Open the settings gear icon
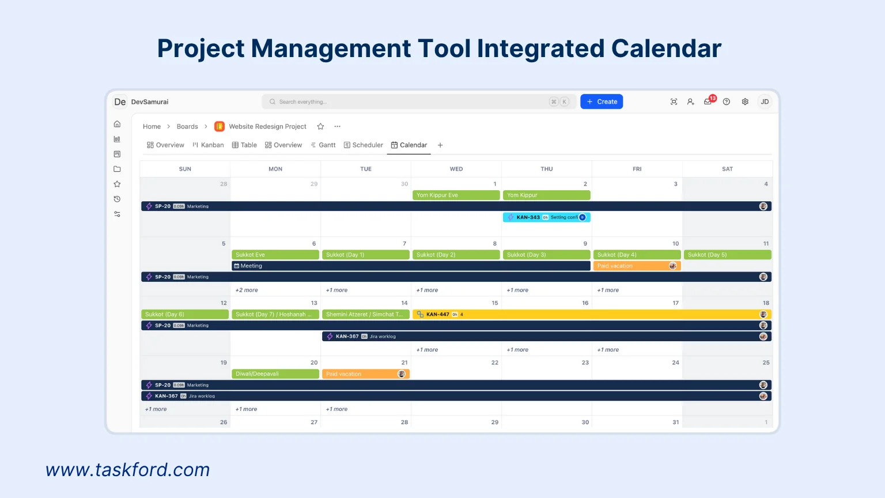The image size is (885, 498). pos(744,101)
